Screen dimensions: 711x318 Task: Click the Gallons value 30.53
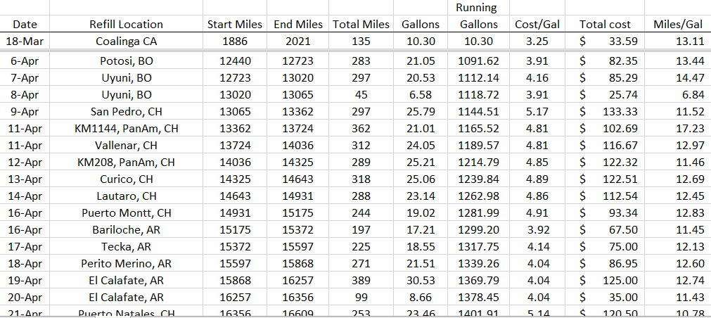coord(421,281)
